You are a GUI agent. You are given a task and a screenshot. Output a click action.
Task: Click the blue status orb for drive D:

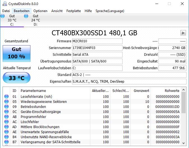(x=26, y=16)
